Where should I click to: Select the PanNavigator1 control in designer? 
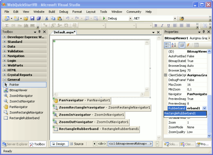pos(82,101)
